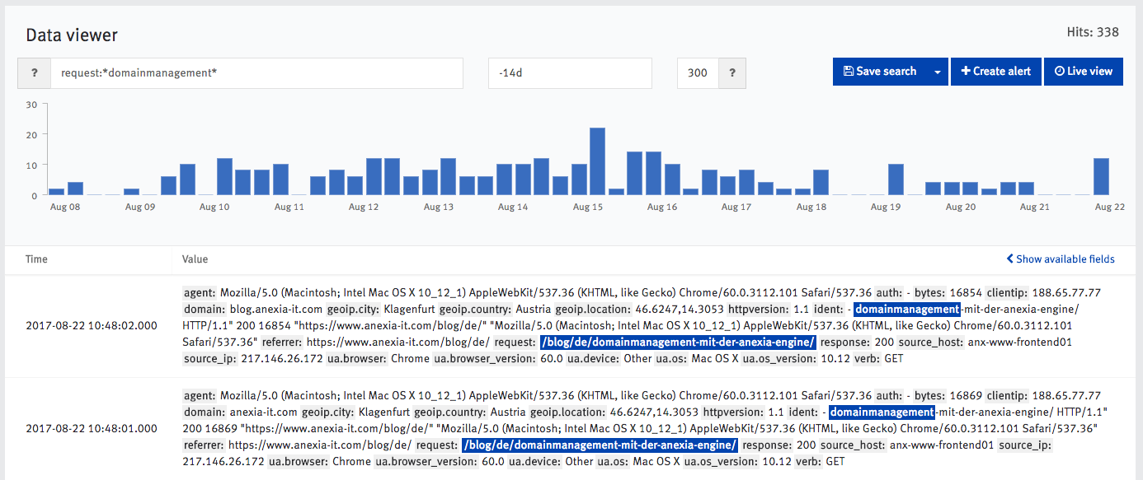The height and width of the screenshot is (480, 1143).
Task: Select the last histogram bar near Aug 22
Action: (1101, 176)
